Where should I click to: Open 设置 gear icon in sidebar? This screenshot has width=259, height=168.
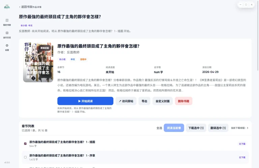[x=7, y=47]
